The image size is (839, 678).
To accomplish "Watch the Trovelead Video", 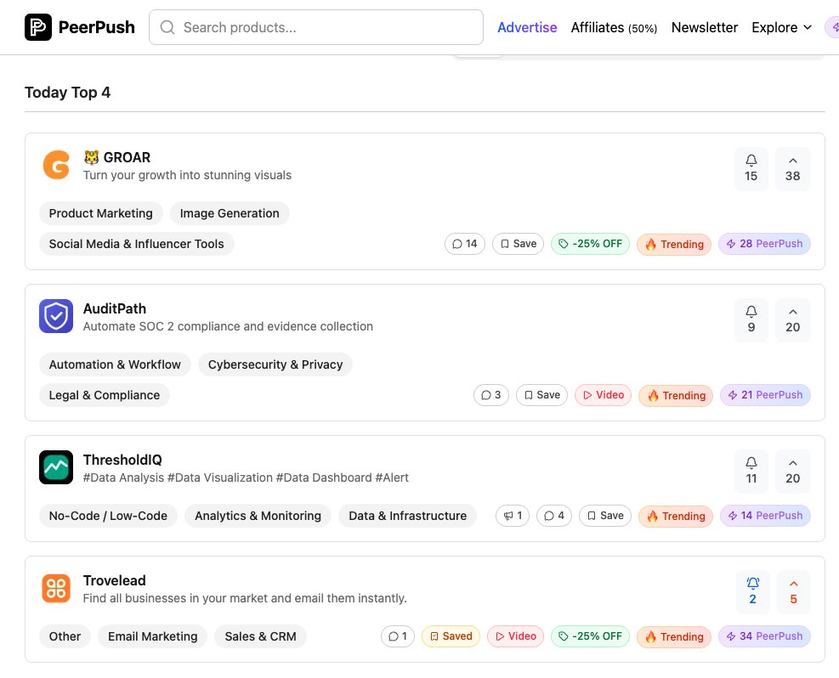I will [515, 636].
